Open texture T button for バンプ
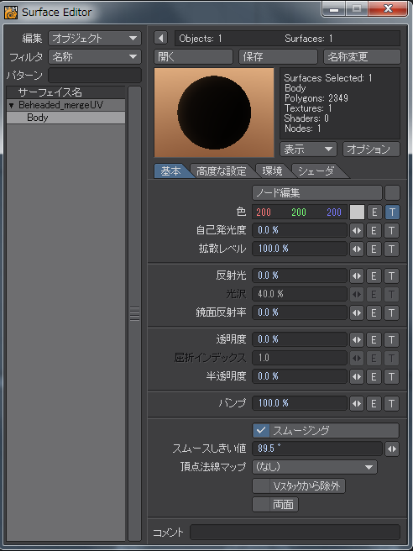Viewport: 413px width, 551px height. pos(392,403)
